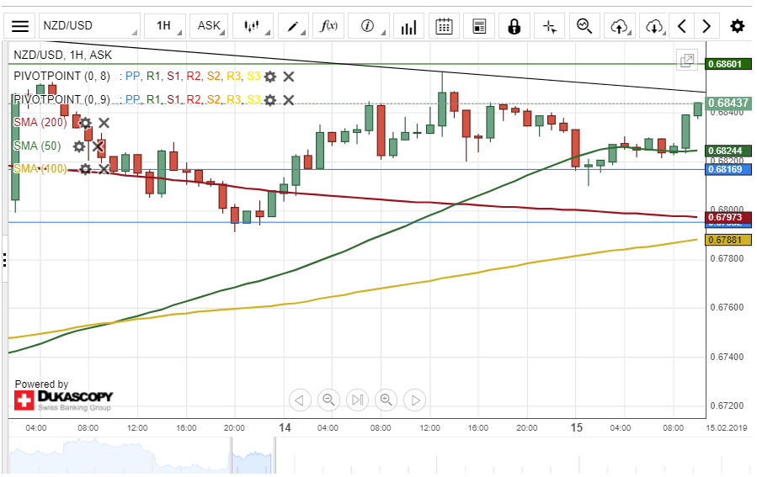
Task: Click the cloud upload icon
Action: pos(620,26)
